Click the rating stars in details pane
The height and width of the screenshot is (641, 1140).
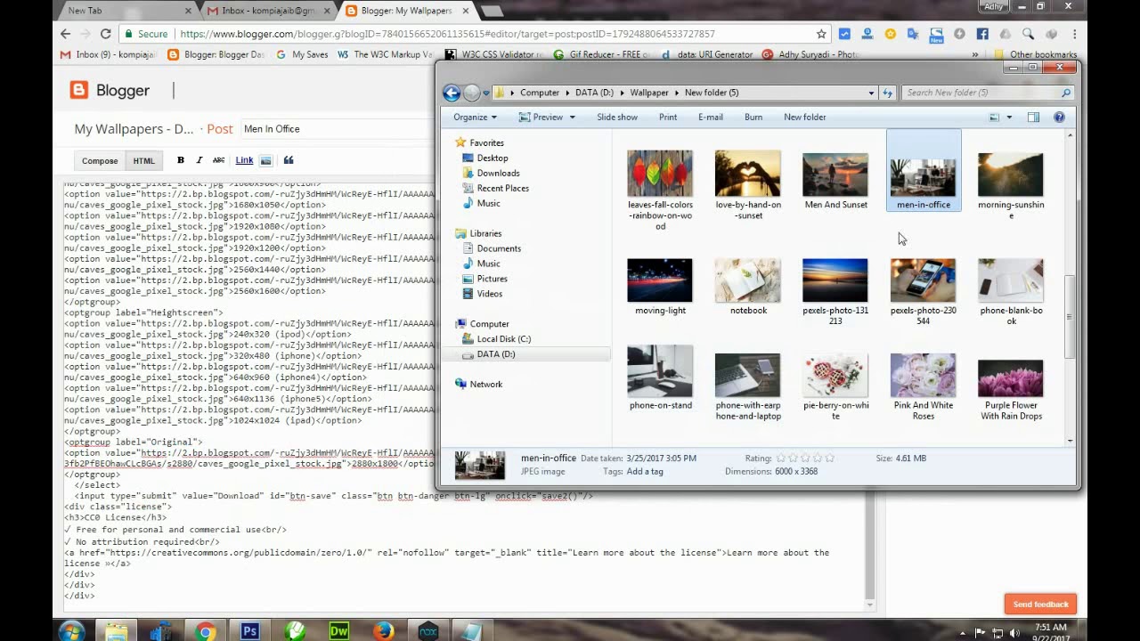pos(805,458)
